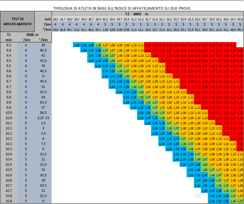
Task: Select the 1,17 red cell in 49,5 row
Action: pyautogui.click(x=240, y=81)
